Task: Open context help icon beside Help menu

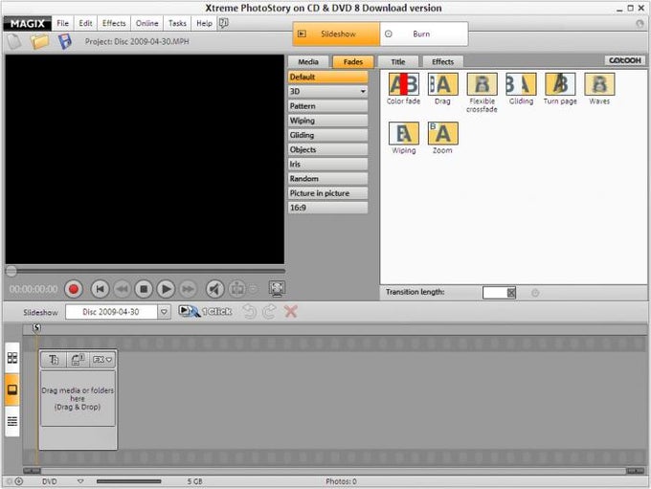Action: tap(223, 23)
